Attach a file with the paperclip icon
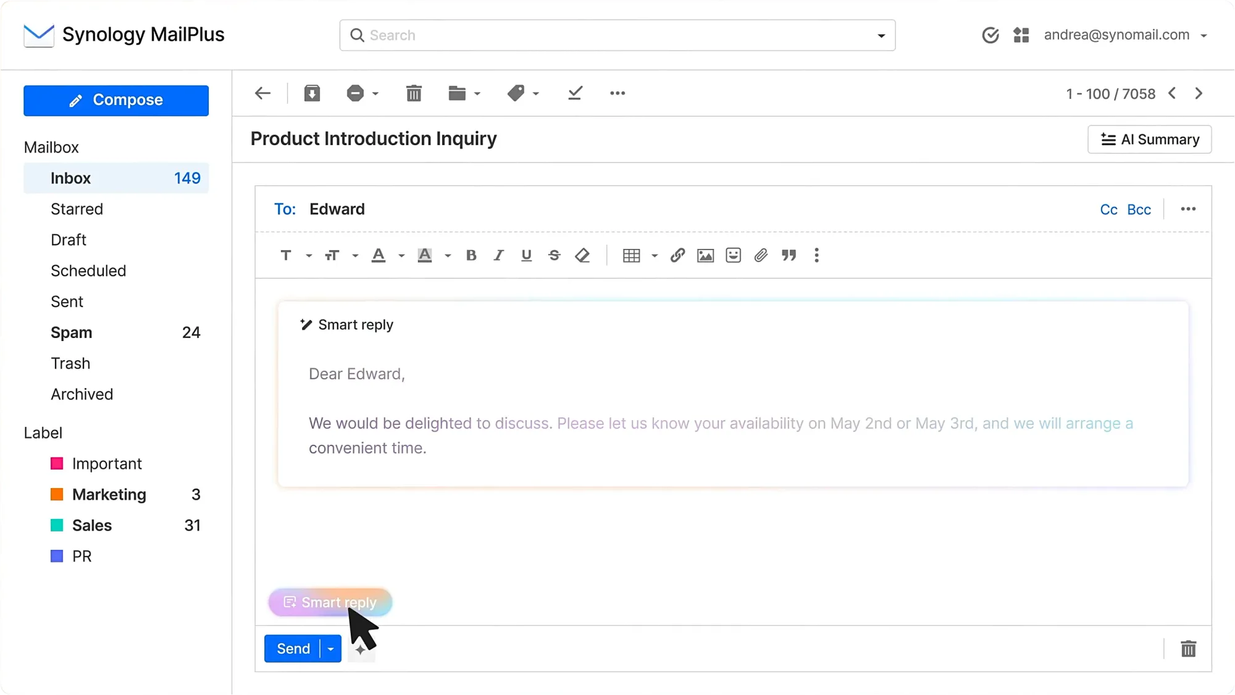Screen dimensions: 1235x695 tap(761, 255)
